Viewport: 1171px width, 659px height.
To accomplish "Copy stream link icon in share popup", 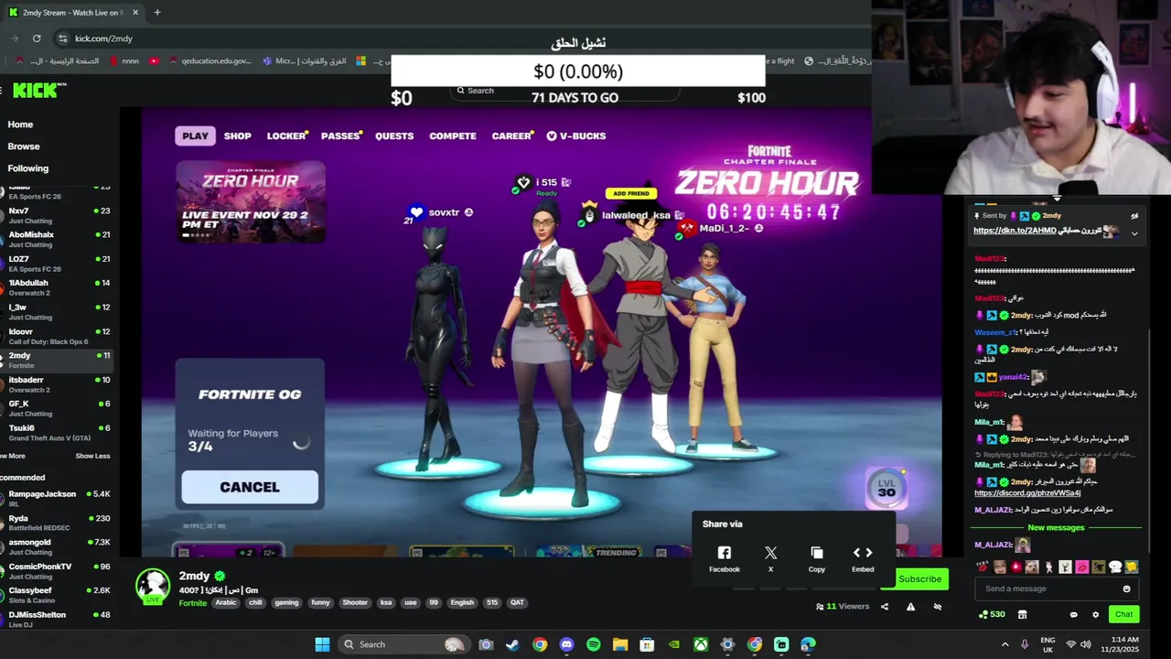I will [817, 553].
